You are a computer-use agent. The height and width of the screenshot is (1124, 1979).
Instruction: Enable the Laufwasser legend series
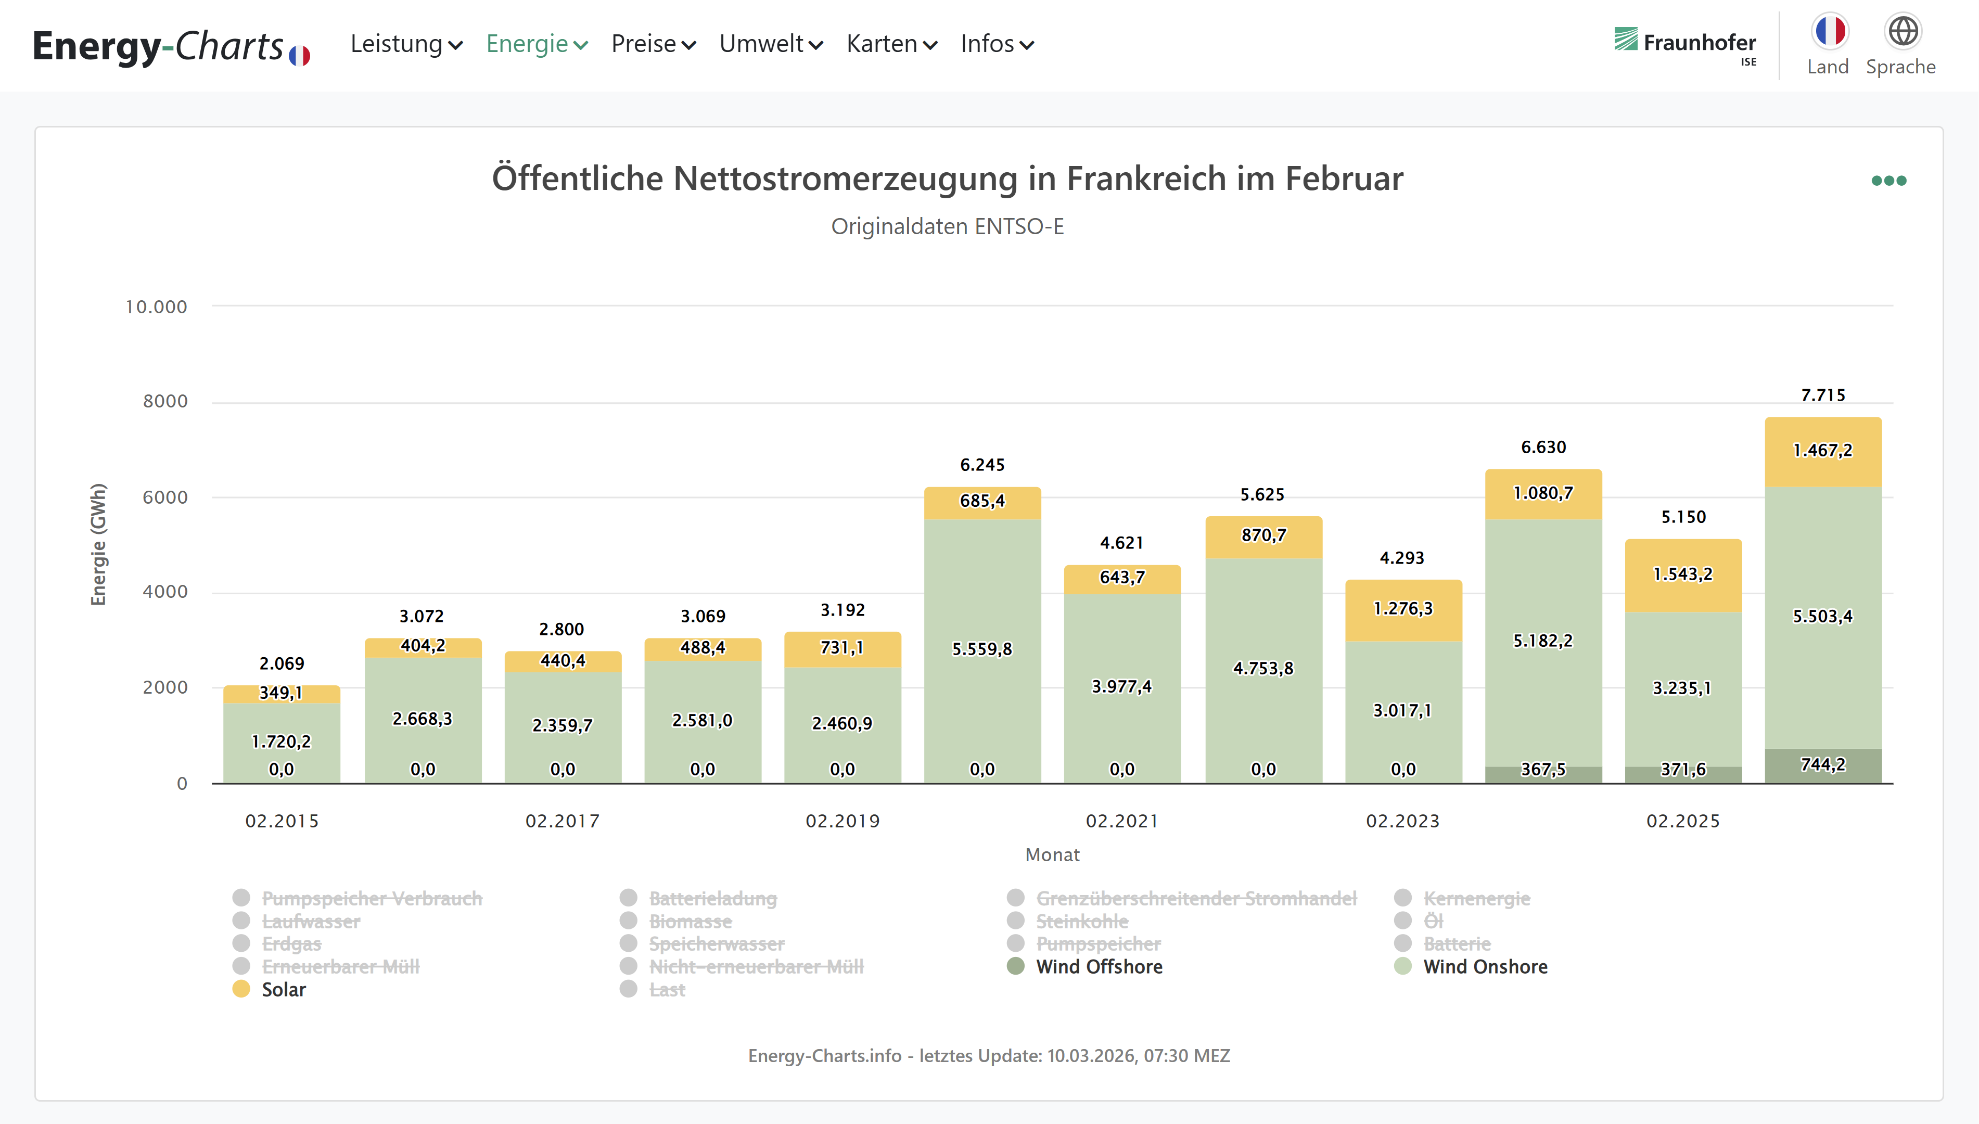311,921
